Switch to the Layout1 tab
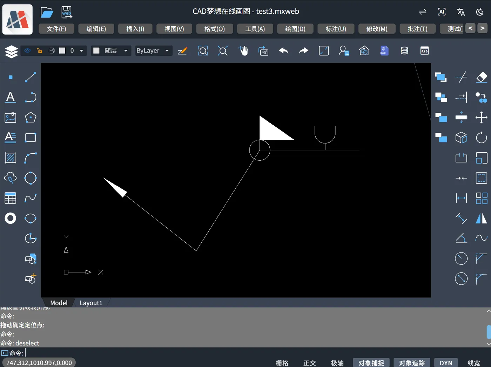This screenshot has width=491, height=367. 91,303
